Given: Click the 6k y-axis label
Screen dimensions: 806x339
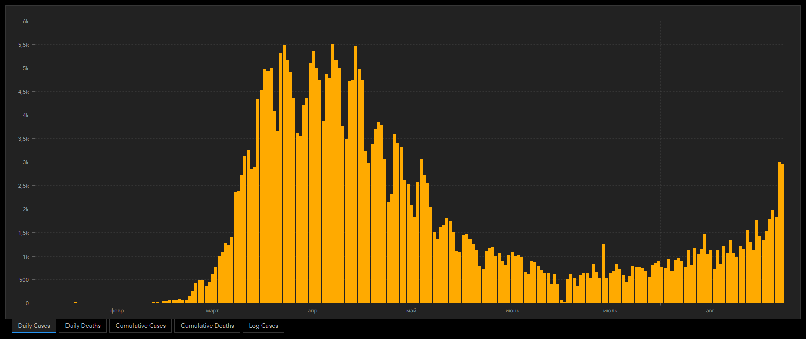Looking at the screenshot, I should [x=26, y=21].
